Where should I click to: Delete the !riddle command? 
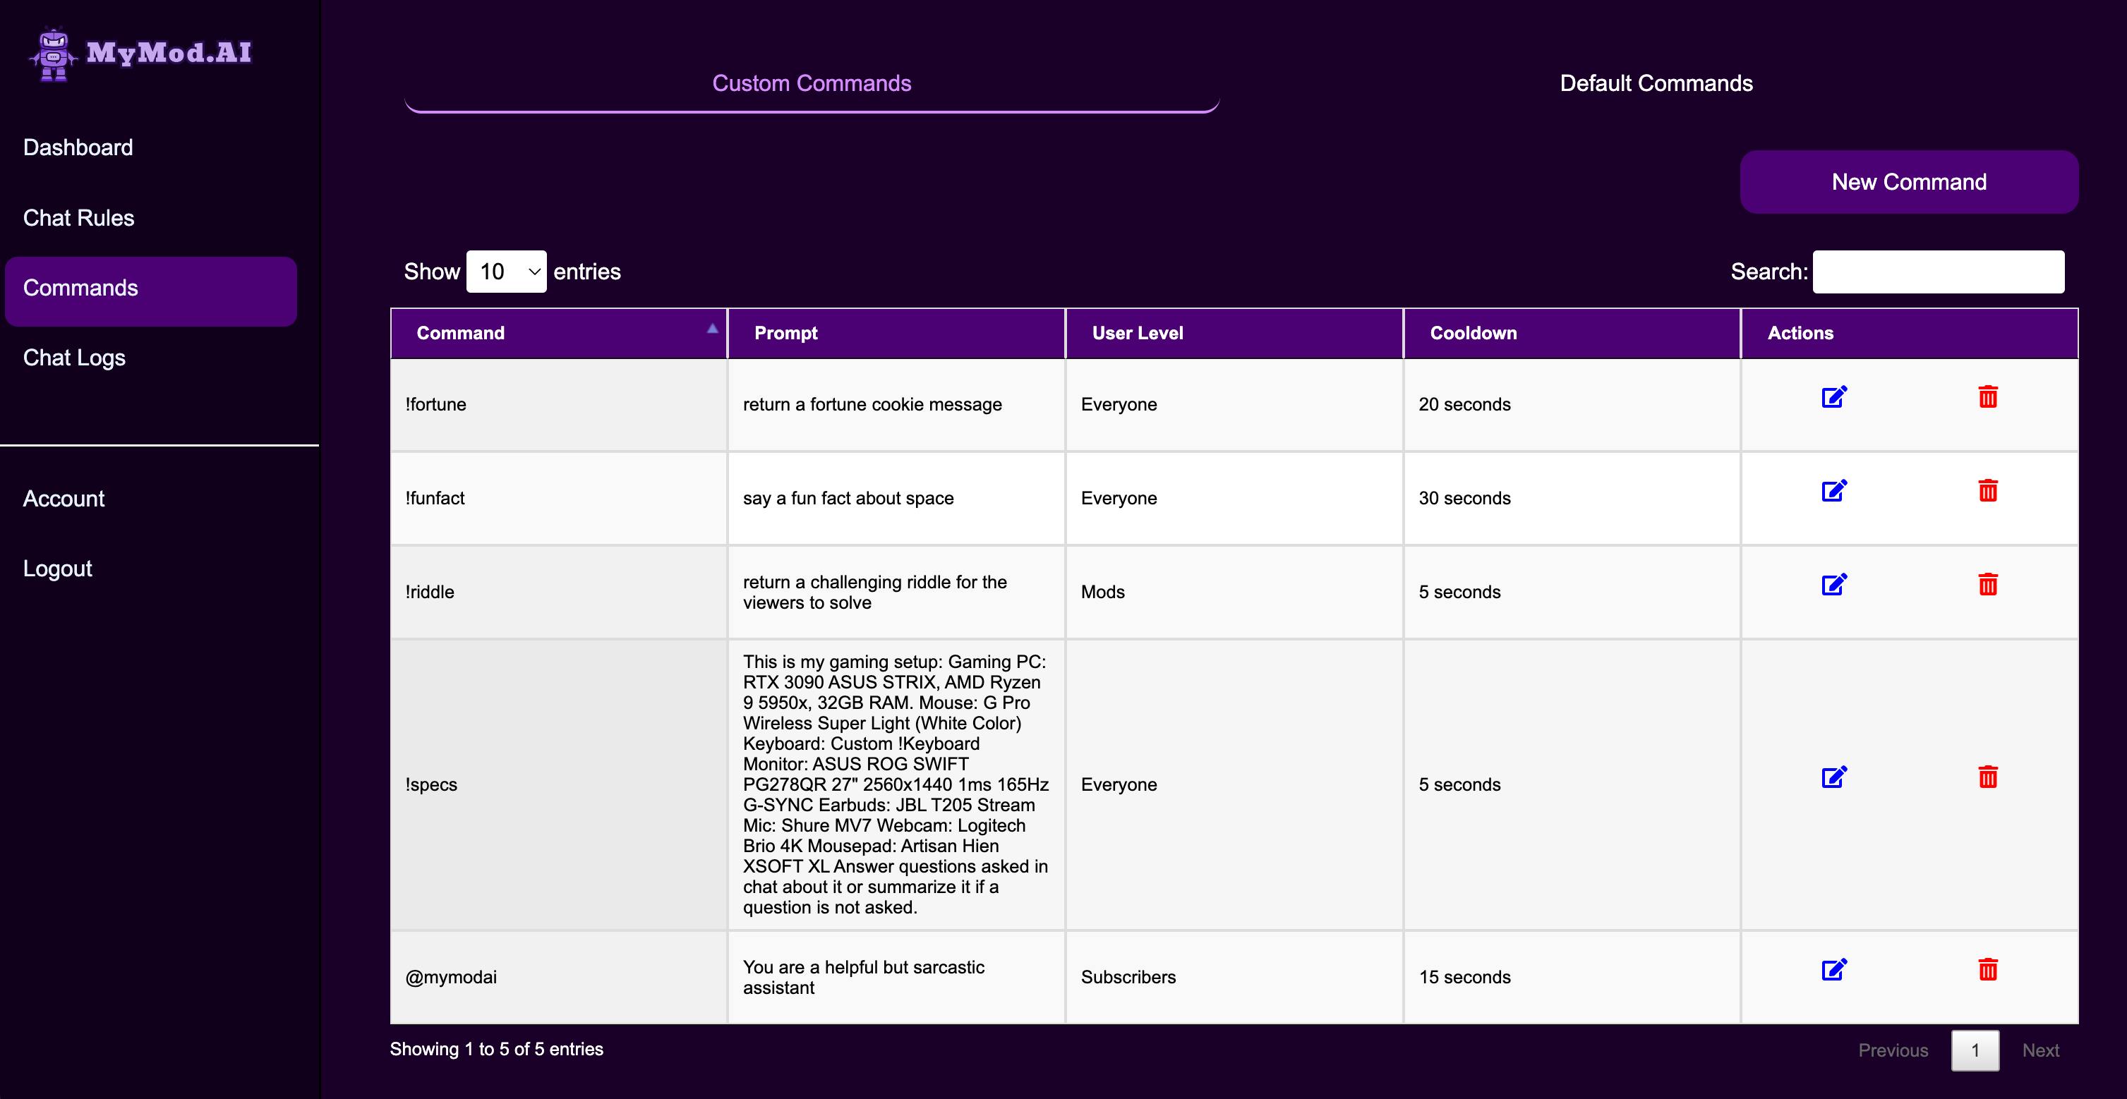click(1987, 585)
